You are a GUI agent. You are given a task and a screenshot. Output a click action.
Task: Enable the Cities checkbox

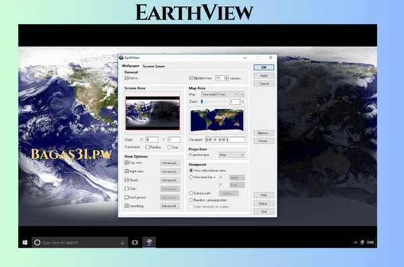coord(127,189)
